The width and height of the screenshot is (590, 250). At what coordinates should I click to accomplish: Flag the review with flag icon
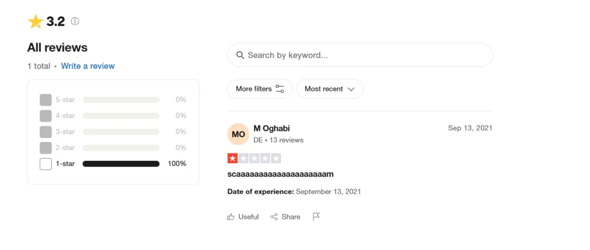[x=316, y=217]
